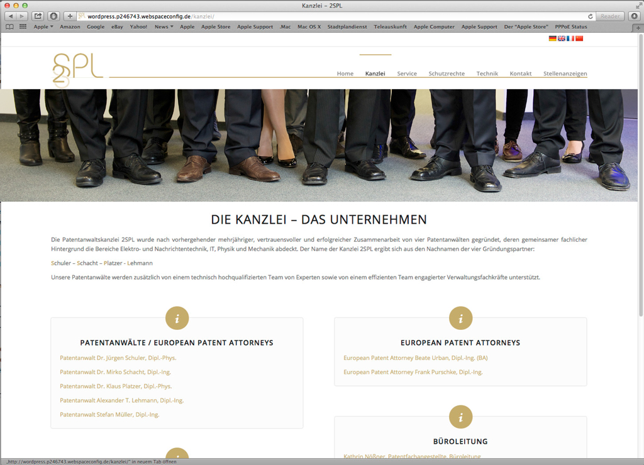Click the "BÜROLEITUNG" heading text

click(460, 441)
